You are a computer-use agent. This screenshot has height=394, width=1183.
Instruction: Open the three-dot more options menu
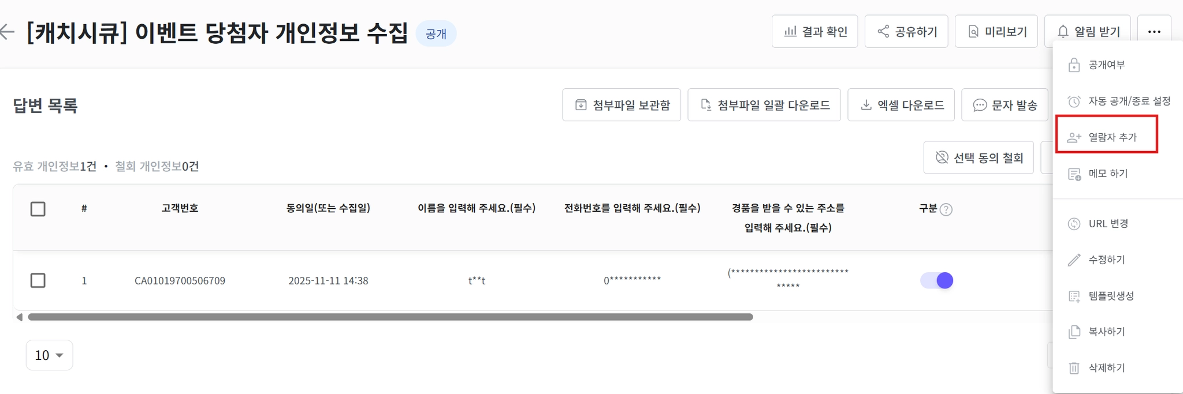[1154, 32]
